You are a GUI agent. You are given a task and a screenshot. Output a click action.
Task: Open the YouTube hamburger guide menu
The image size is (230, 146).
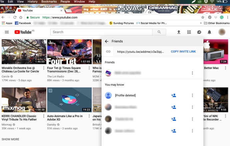click(x=7, y=32)
